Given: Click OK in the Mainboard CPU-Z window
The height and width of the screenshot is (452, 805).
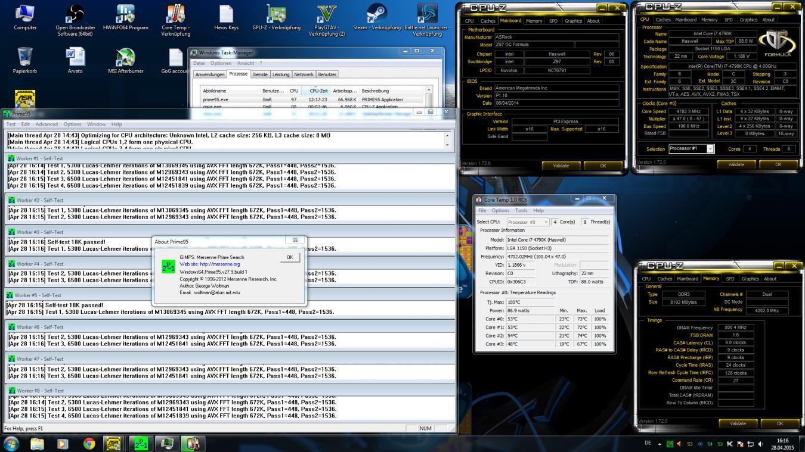Looking at the screenshot, I should click(x=603, y=166).
